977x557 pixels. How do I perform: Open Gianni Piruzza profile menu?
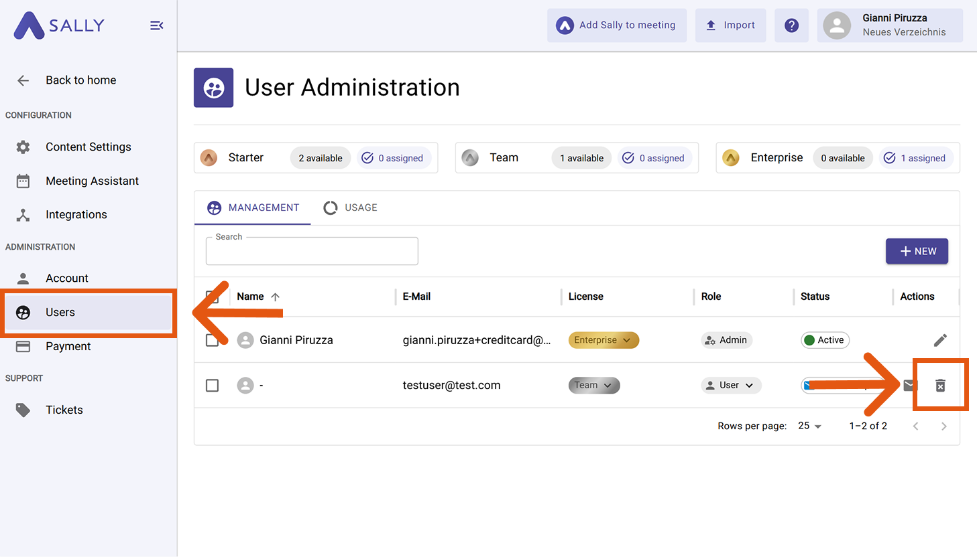coord(890,25)
